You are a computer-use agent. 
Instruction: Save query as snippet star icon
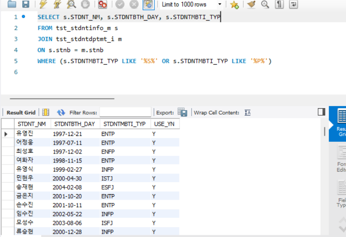[x=234, y=5]
